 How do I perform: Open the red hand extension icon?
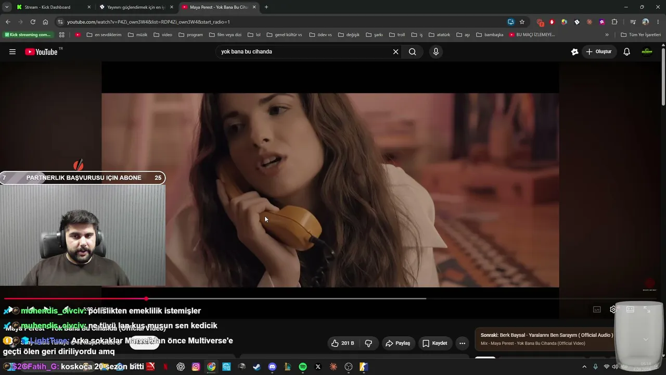click(552, 22)
